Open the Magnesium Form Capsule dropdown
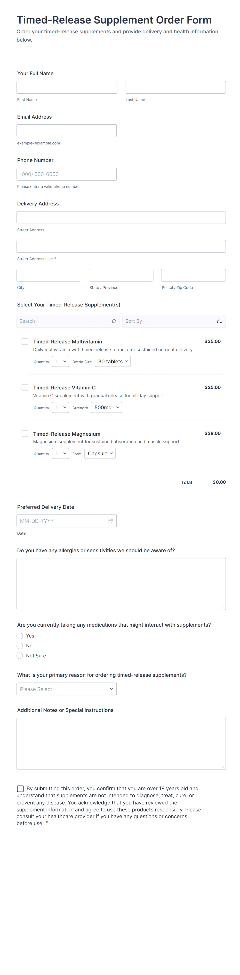Image resolution: width=240 pixels, height=975 pixels. (100, 454)
